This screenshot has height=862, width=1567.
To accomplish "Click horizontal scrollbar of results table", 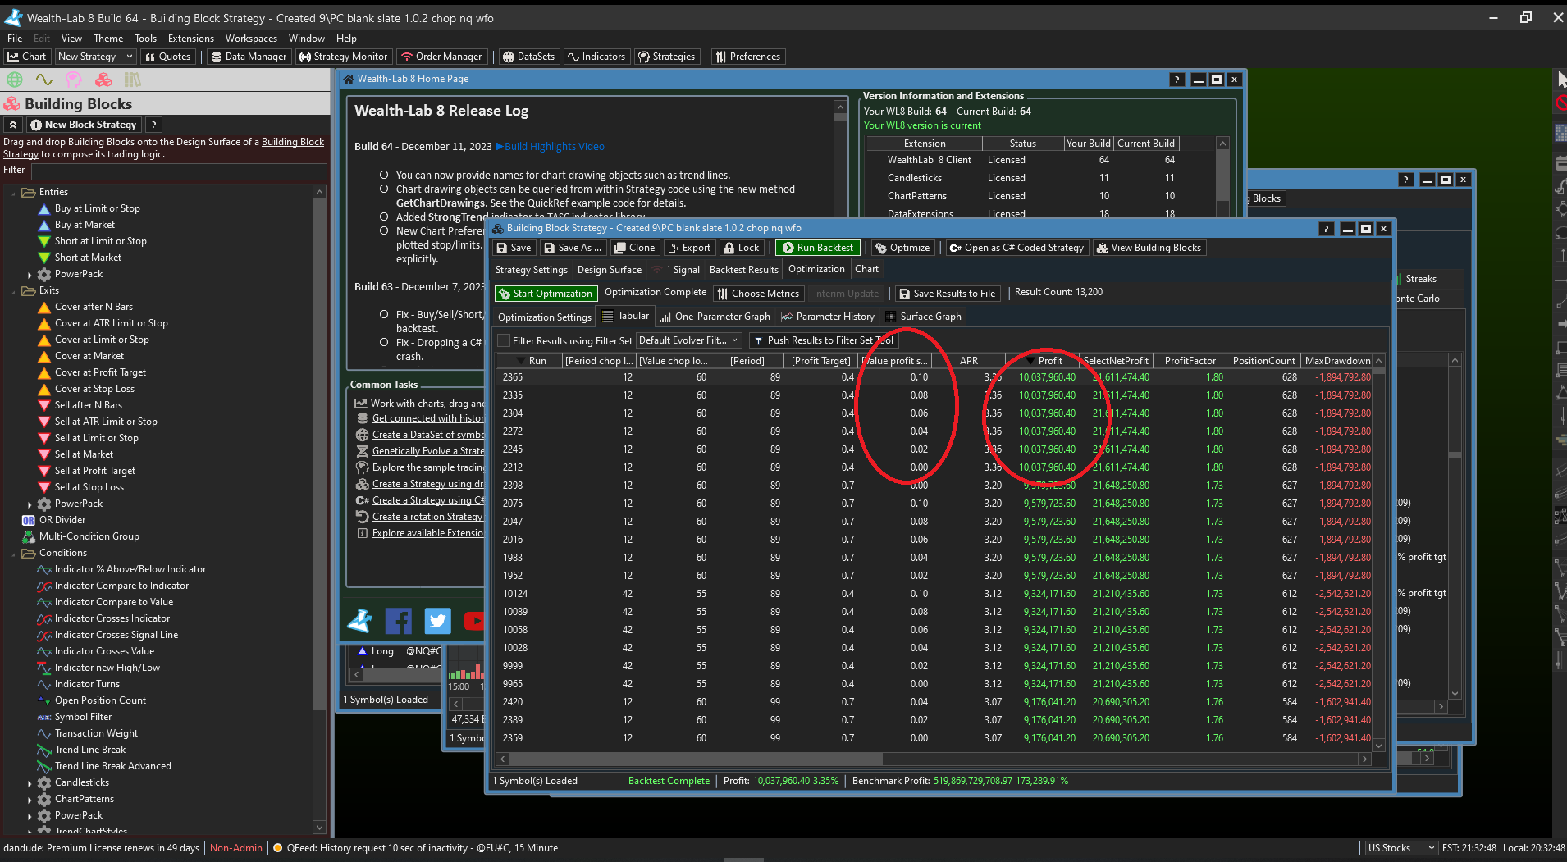I will pyautogui.click(x=697, y=759).
